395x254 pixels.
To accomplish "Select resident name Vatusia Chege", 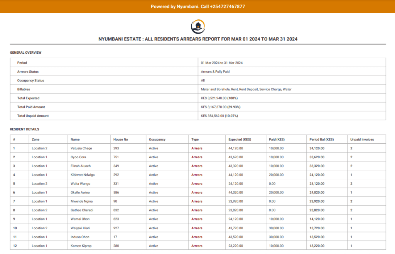I will pos(81,148).
